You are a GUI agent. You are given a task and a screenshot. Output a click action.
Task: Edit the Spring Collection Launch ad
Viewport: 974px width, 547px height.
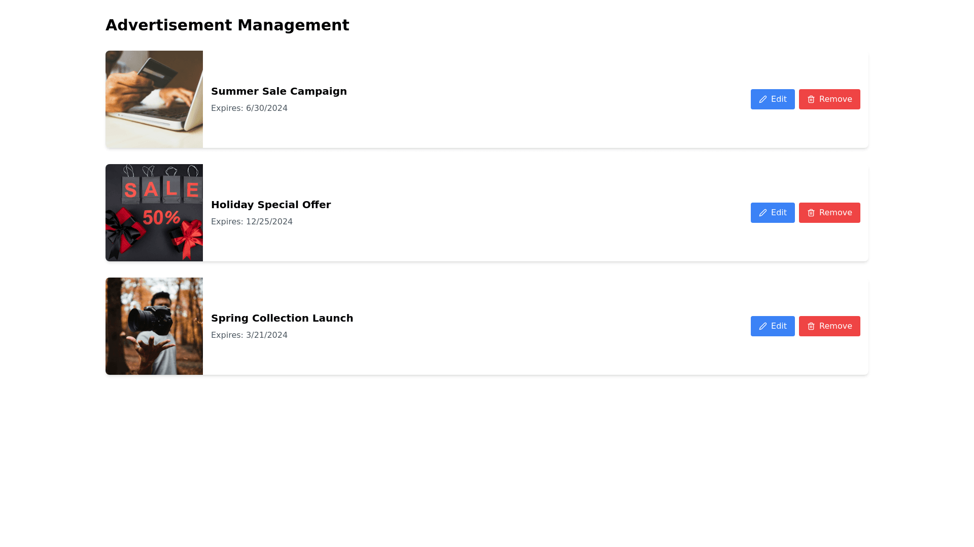(x=773, y=326)
